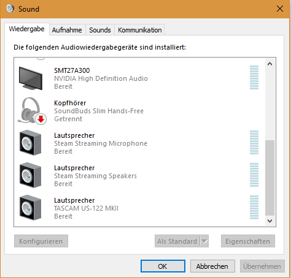
Task: Switch to the Aufnahme tab
Action: [x=67, y=30]
